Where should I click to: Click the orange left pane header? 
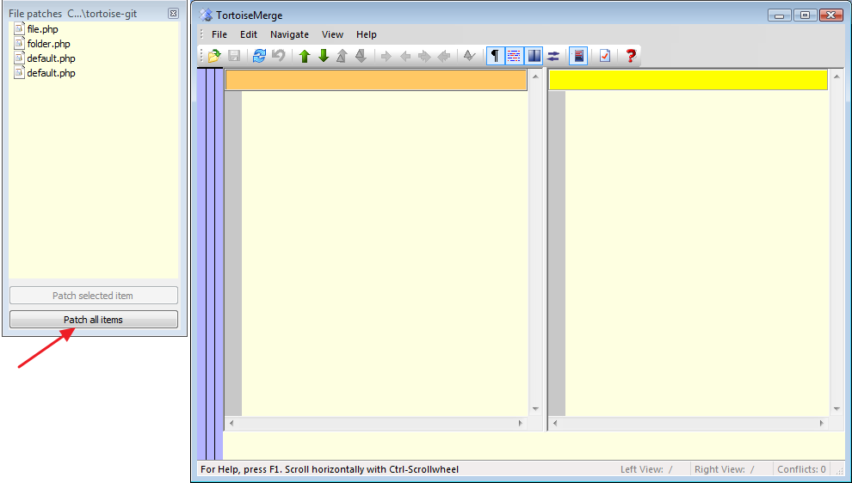pyautogui.click(x=376, y=80)
